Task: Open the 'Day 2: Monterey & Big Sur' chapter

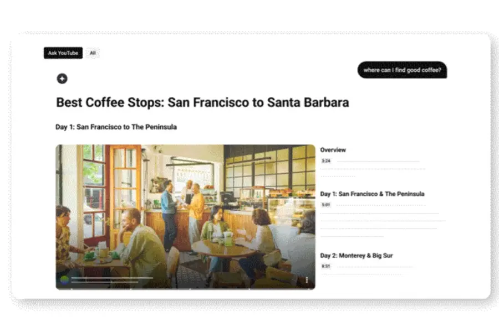Action: tap(357, 256)
